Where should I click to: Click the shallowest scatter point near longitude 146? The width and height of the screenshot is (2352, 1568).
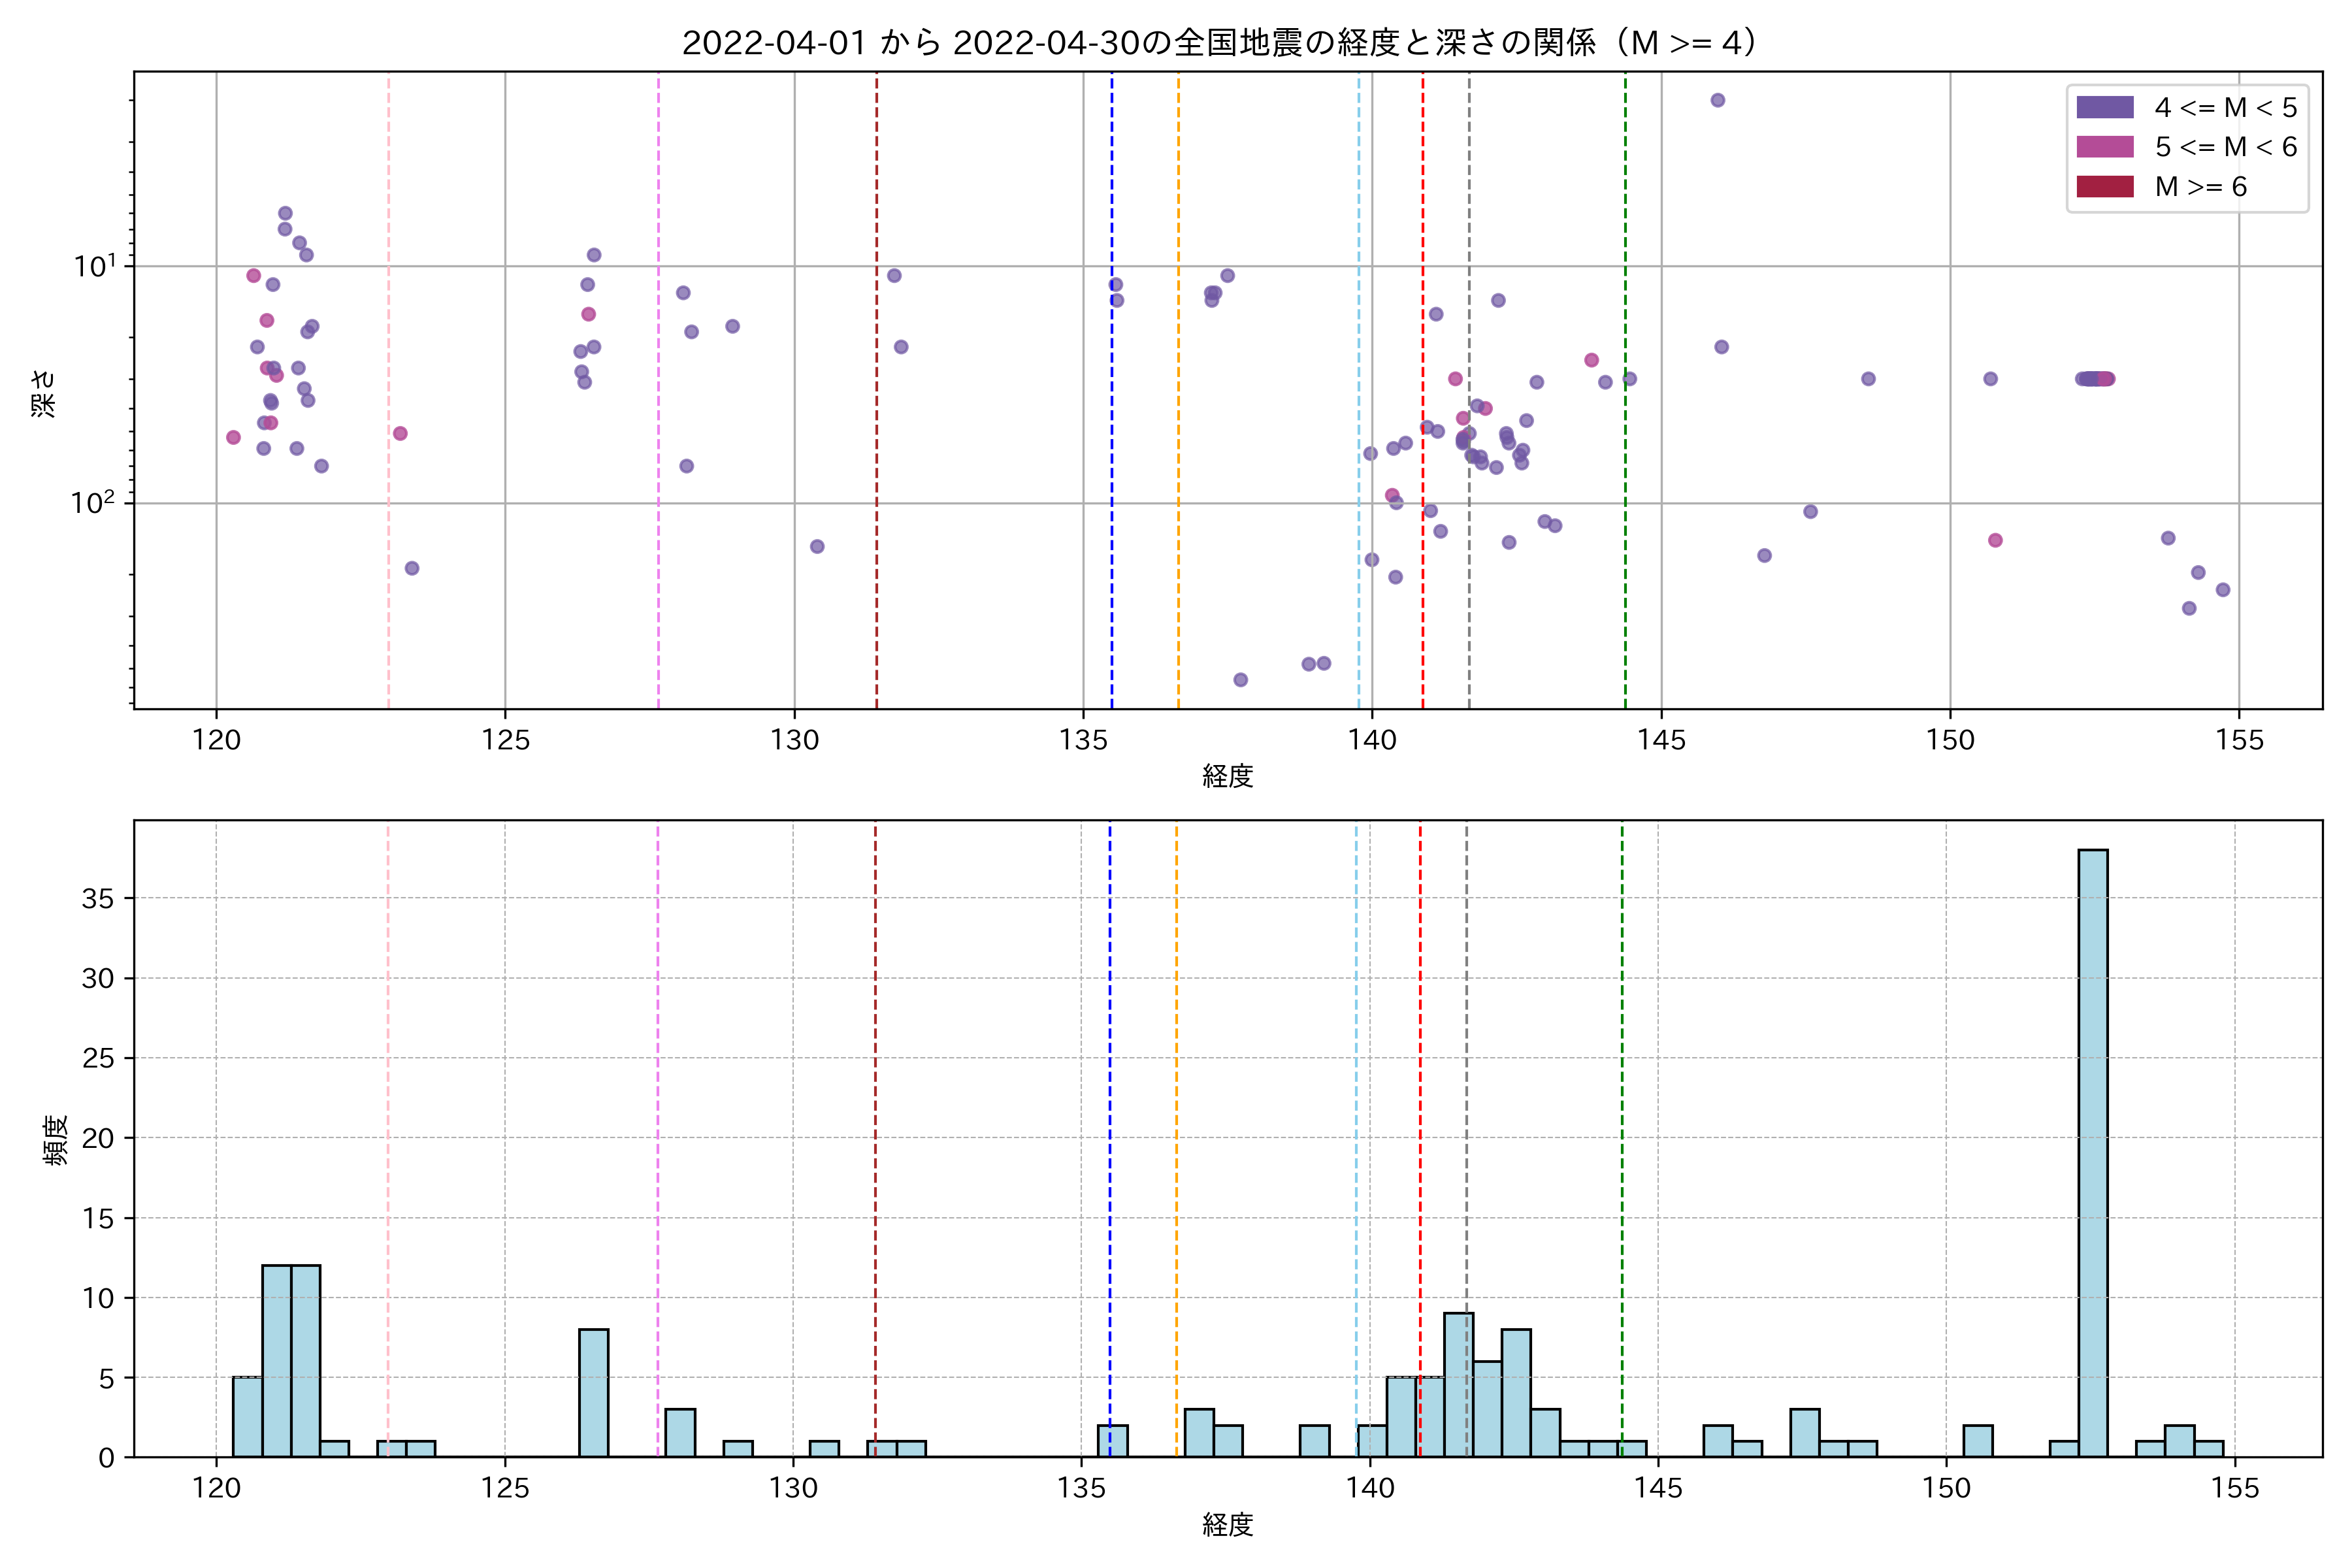pos(1717,100)
